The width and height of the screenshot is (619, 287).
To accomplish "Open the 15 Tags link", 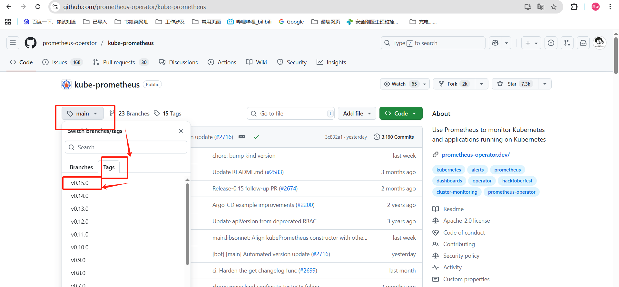I will tap(168, 114).
